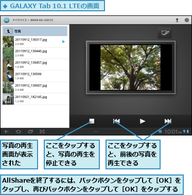Tap the 10:01 clock in status bar

[x=173, y=131]
